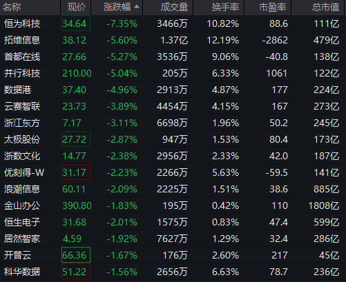Open 拓维信息 stock details
Viewport: 346px width, 282px height.
[x=173, y=40]
